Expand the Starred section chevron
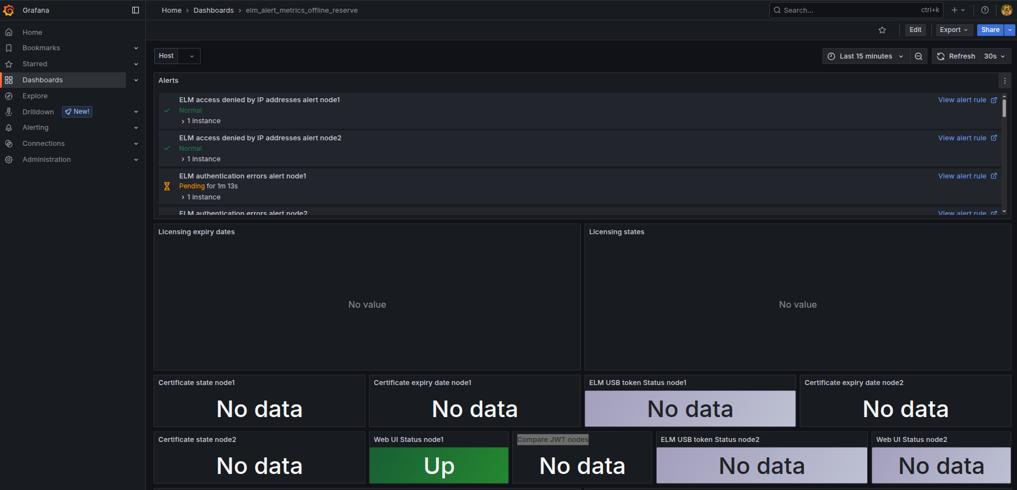1017x490 pixels. pyautogui.click(x=136, y=64)
